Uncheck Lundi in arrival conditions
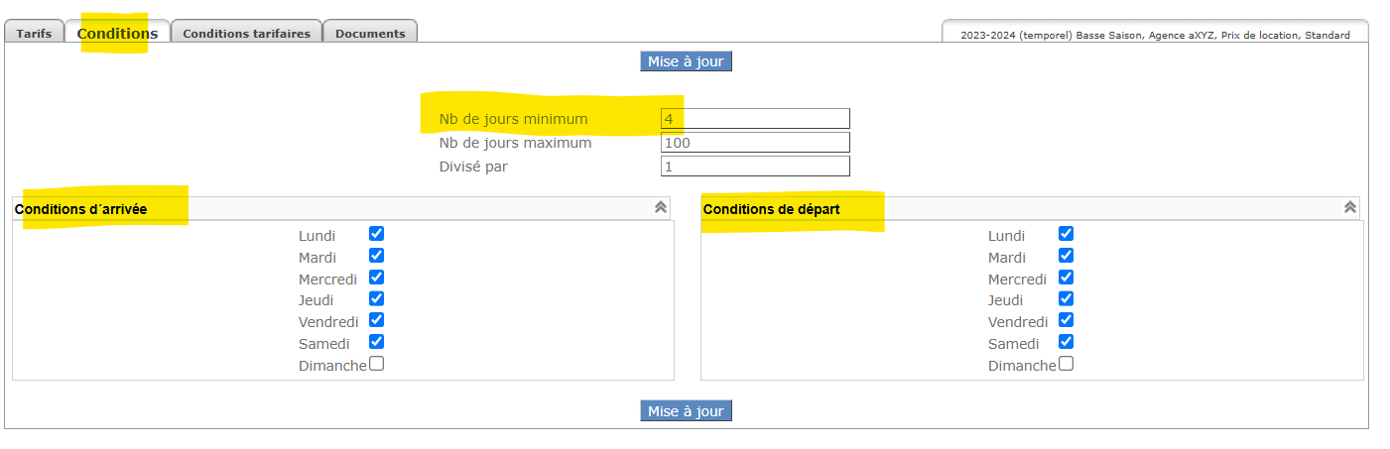1390x449 pixels. click(x=376, y=234)
